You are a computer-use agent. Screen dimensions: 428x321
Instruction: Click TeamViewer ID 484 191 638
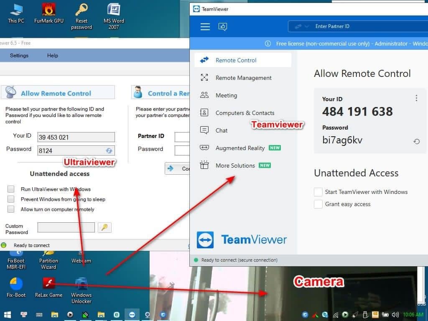coord(357,111)
